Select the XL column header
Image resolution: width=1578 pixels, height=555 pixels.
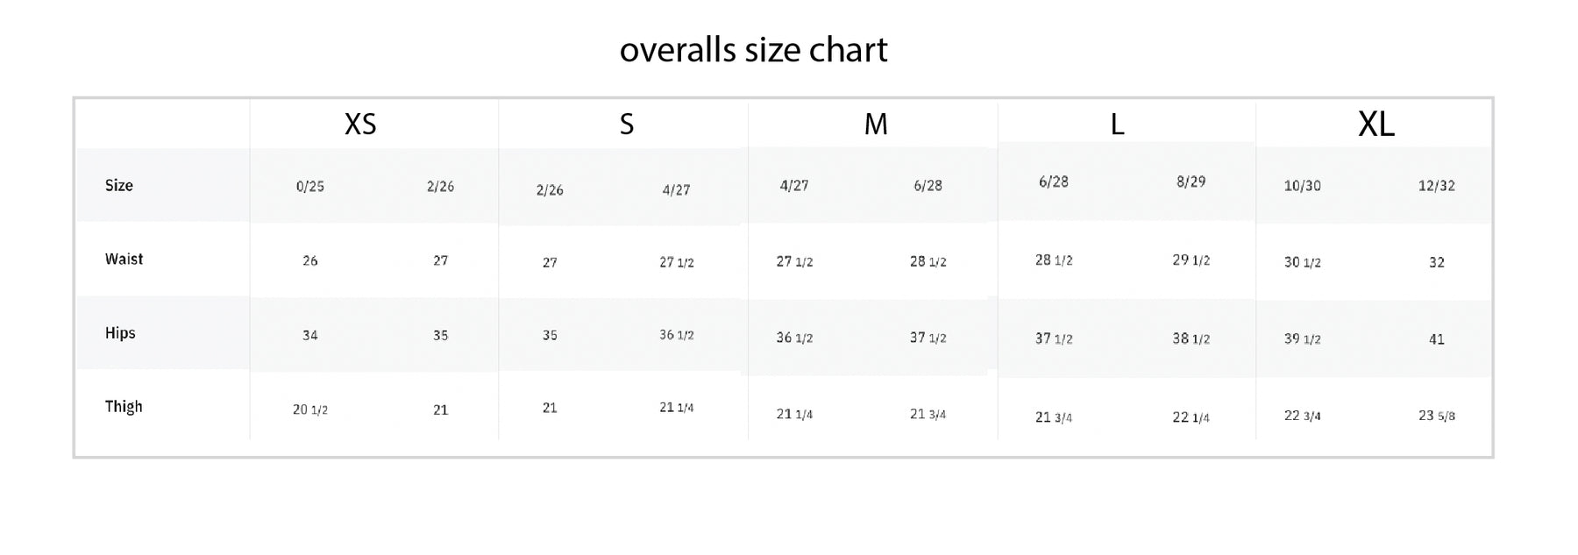click(x=1375, y=125)
